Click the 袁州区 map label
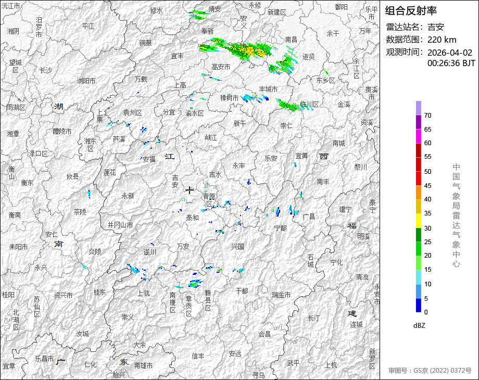The image size is (479, 380). click(x=132, y=113)
